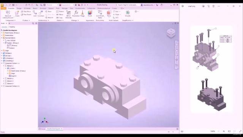Click the Home document tab
The width and height of the screenshot is (243, 137).
click(42, 129)
